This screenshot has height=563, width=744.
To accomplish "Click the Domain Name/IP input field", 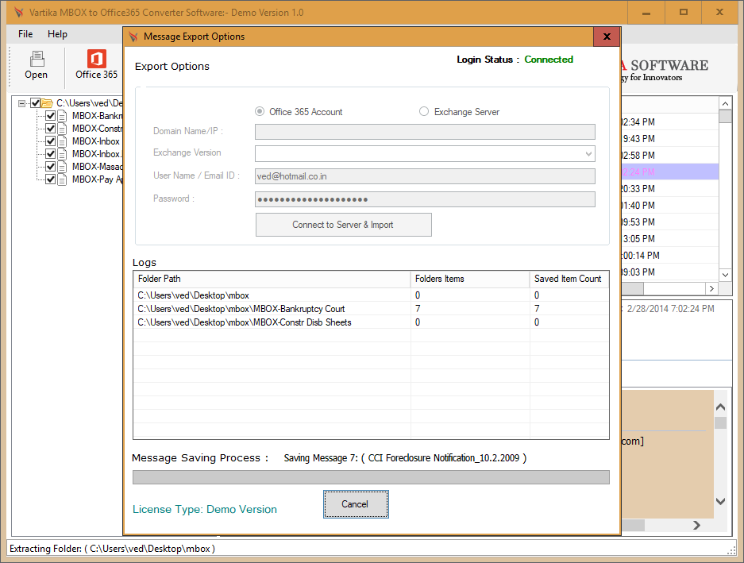I will [425, 132].
